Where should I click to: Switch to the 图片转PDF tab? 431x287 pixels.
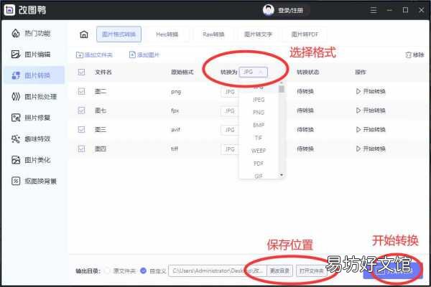(x=305, y=34)
